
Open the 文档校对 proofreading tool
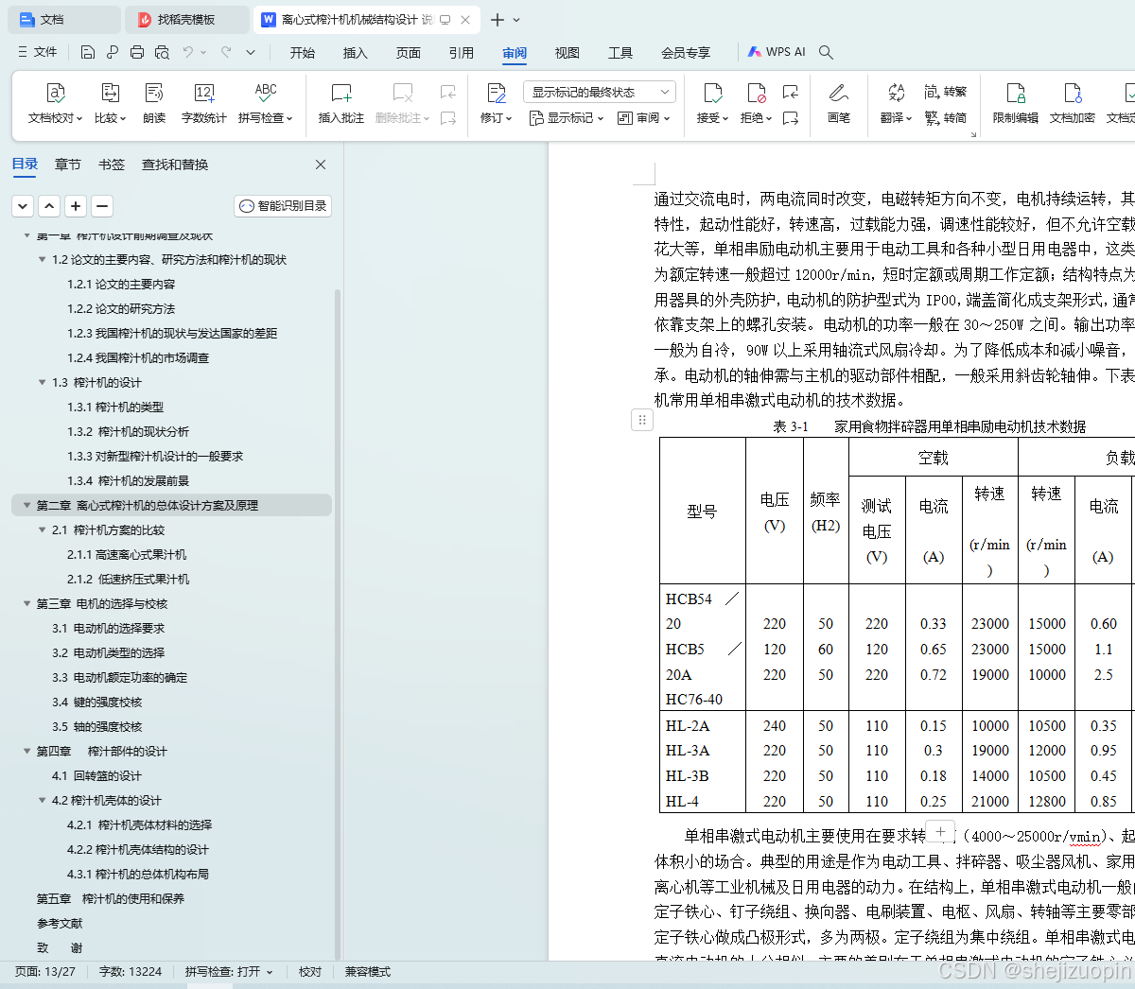pos(55,102)
